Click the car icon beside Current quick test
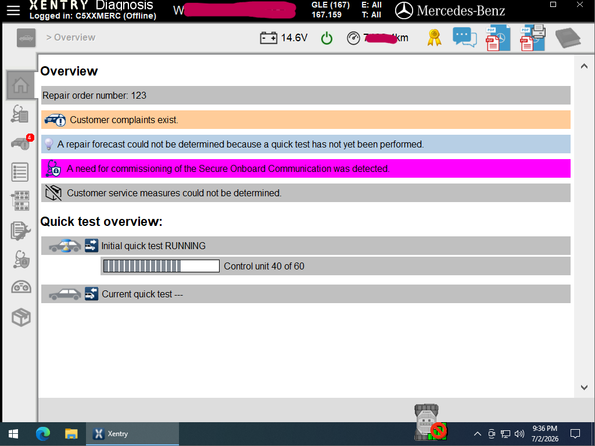This screenshot has width=595, height=446. tap(65, 294)
